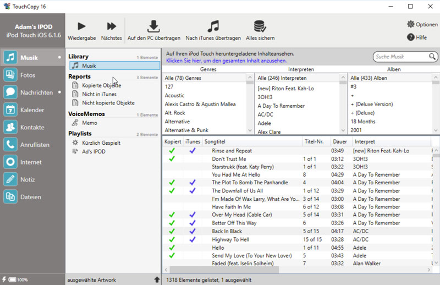
Task: Click link to view entire content
Action: point(227,61)
